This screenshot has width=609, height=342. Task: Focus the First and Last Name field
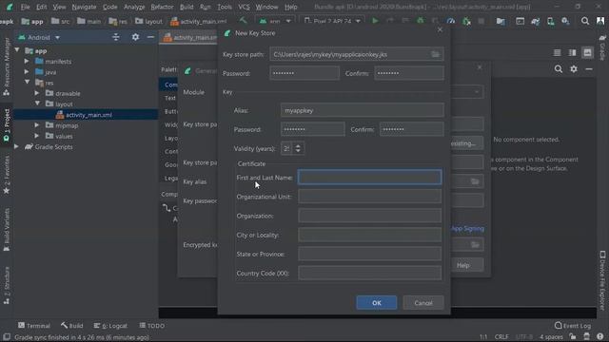(x=369, y=178)
